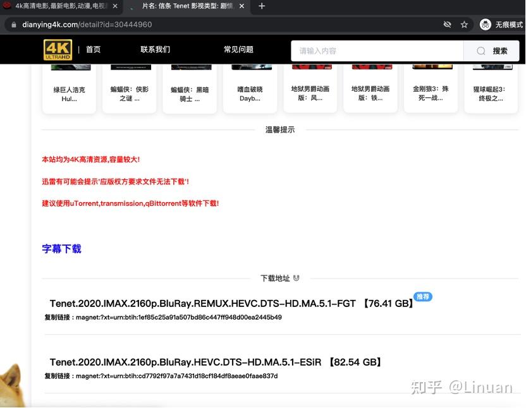This screenshot has height=408, width=526.
Task: Open the 猩球崛起3：终极之... movie card
Action: [x=491, y=89]
